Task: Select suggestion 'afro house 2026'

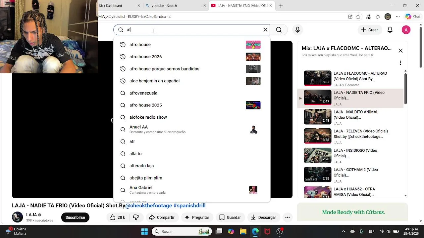Action: coord(192,57)
